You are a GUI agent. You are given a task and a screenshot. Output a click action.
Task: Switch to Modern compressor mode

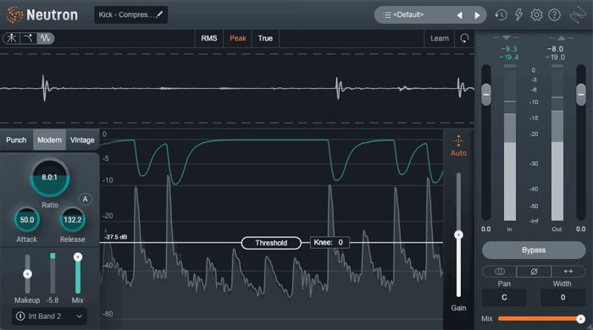pos(49,140)
